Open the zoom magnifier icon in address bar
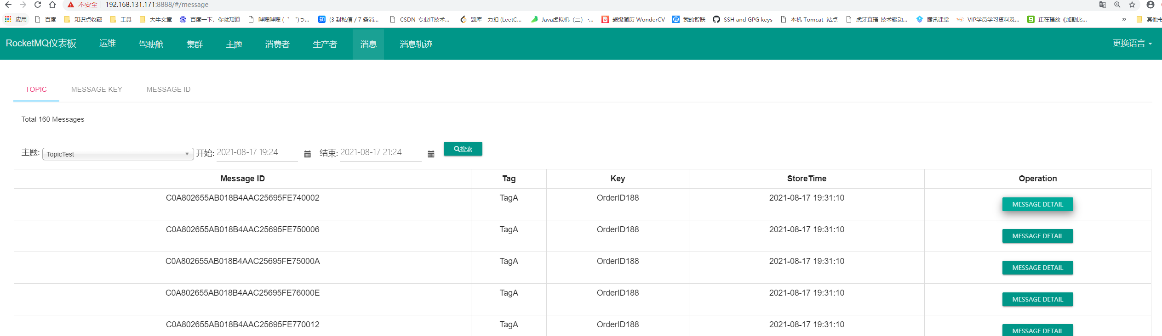This screenshot has height=336, width=1162. pos(1117,5)
